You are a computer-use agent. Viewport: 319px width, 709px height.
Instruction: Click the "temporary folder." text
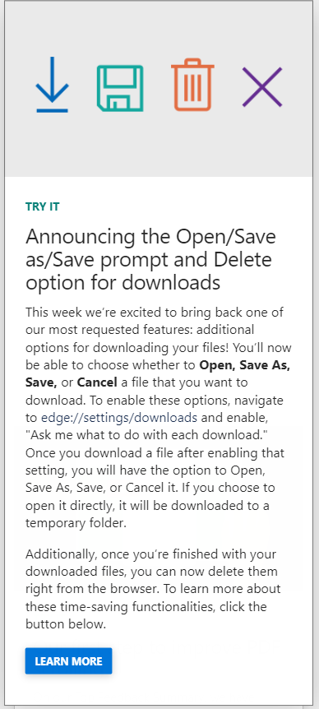point(74,523)
